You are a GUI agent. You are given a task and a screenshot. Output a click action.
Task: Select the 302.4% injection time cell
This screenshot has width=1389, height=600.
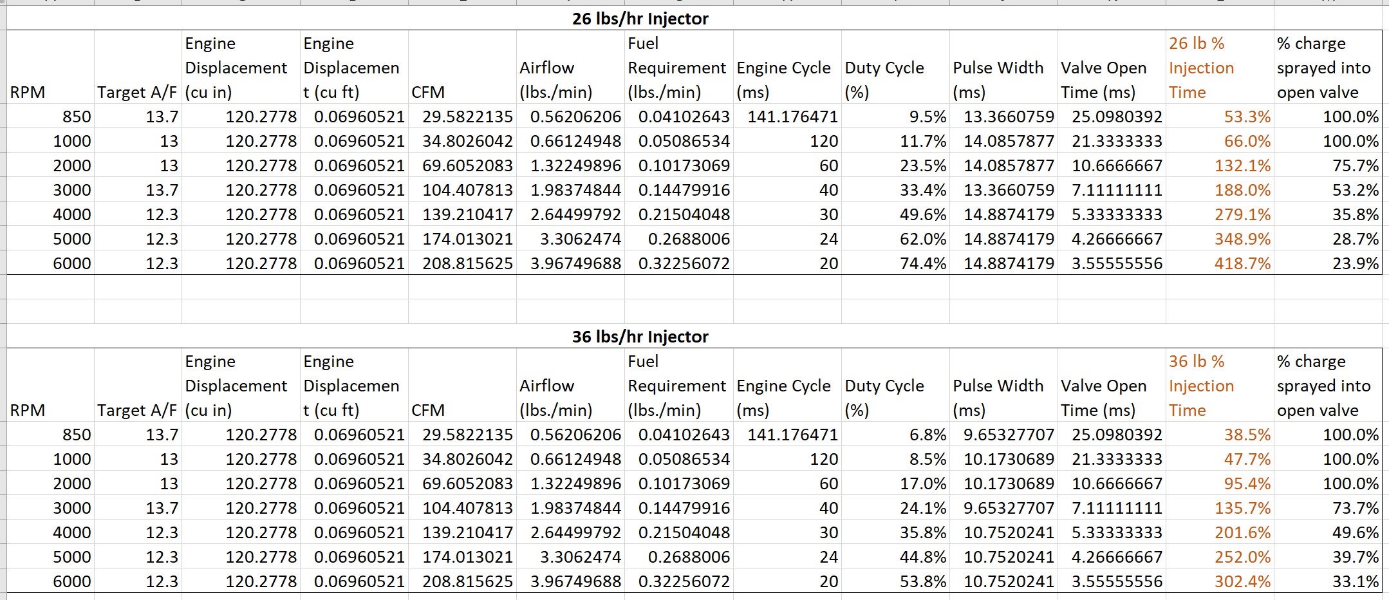(x=1242, y=581)
